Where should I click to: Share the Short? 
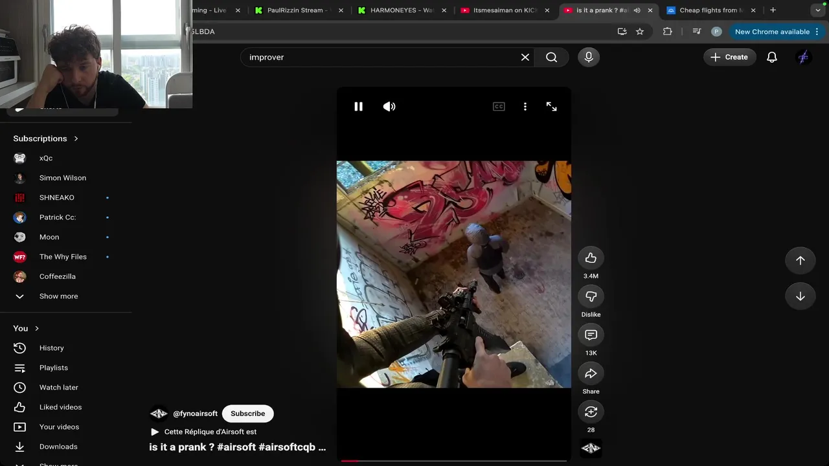591,373
